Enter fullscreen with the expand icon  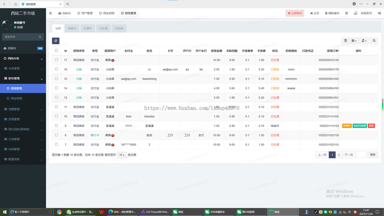[347, 13]
